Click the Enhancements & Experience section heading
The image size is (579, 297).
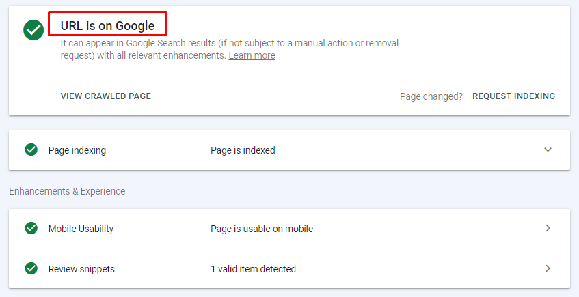click(x=67, y=191)
